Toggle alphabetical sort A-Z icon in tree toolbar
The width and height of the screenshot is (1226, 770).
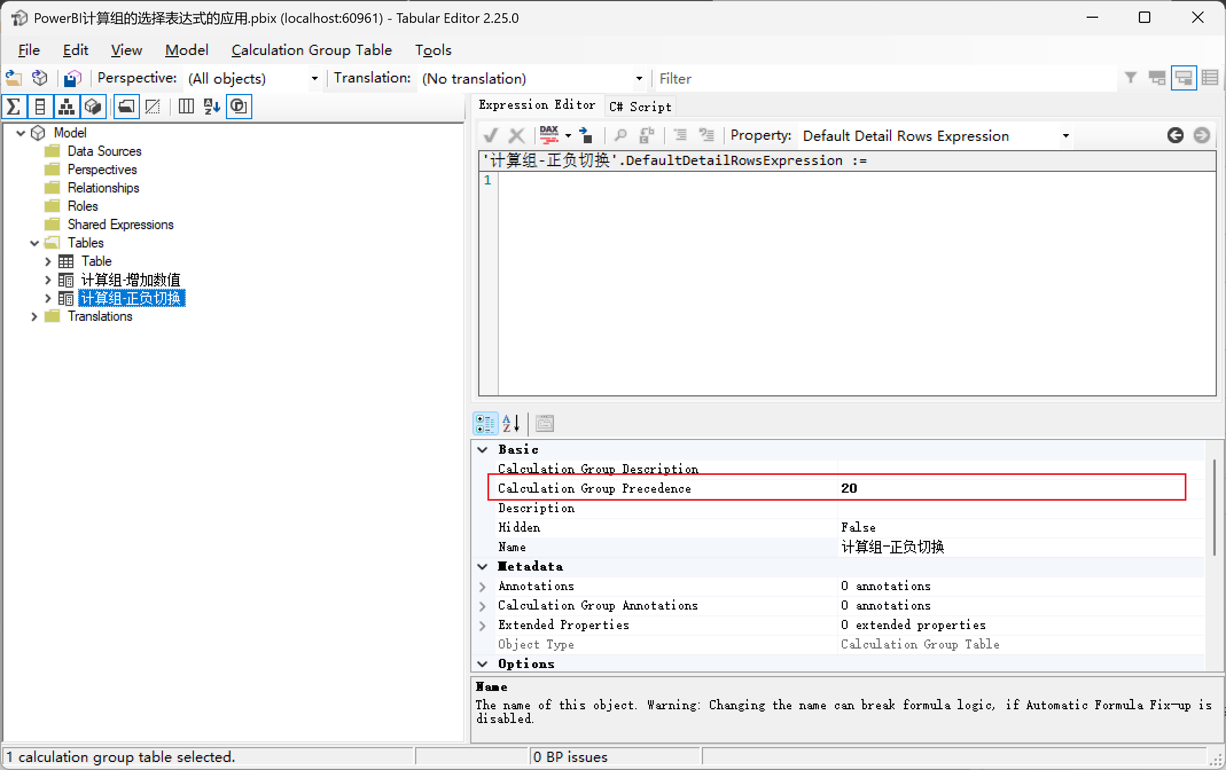pos(212,107)
